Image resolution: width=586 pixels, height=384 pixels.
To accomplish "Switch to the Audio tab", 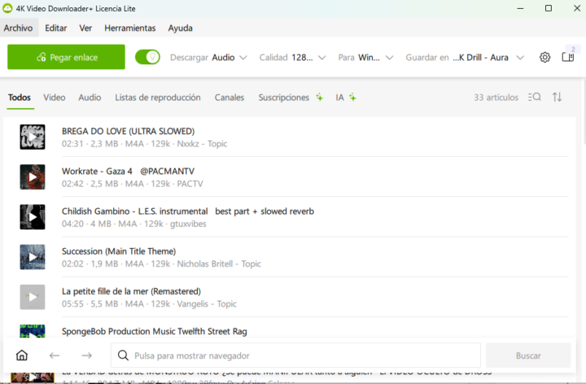I will tap(90, 98).
